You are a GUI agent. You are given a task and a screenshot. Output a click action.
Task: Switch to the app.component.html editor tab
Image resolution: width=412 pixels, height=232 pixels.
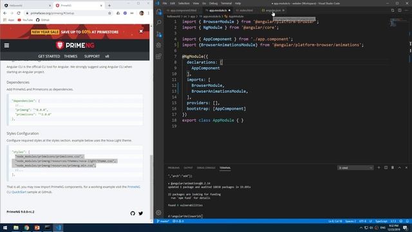coord(183,10)
